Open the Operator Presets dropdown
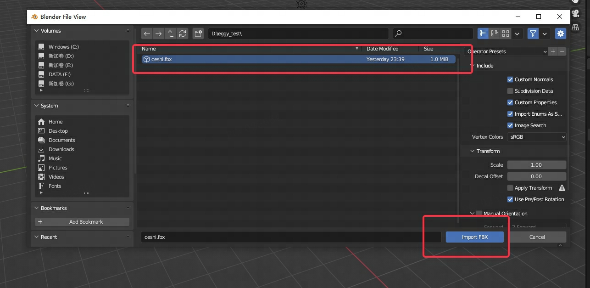590x288 pixels. (x=507, y=51)
